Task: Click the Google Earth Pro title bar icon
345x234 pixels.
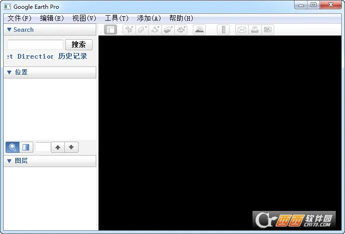Action: pyautogui.click(x=7, y=7)
